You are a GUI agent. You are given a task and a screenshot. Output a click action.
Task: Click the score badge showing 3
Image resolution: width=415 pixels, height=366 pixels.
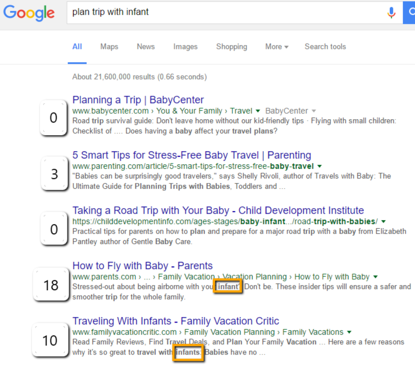pyautogui.click(x=54, y=174)
